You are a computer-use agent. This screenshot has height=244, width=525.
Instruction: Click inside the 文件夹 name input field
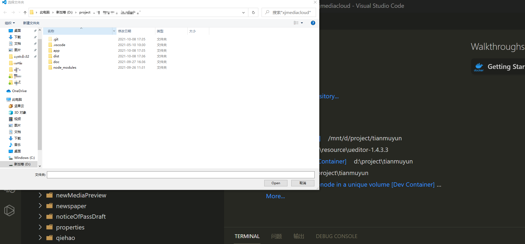pyautogui.click(x=181, y=175)
